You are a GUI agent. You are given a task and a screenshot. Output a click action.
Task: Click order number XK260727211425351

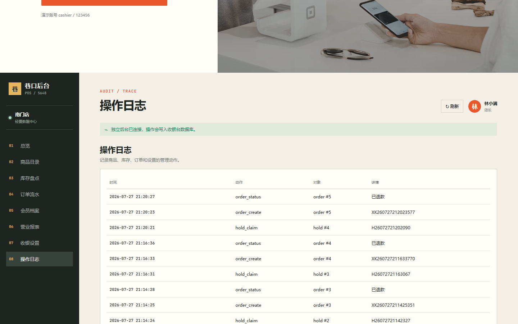click(x=393, y=305)
